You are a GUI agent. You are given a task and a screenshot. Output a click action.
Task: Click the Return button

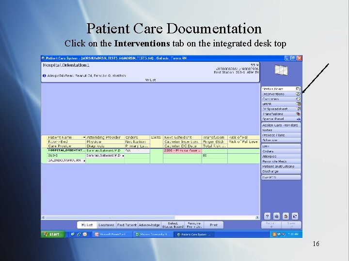click(x=271, y=225)
